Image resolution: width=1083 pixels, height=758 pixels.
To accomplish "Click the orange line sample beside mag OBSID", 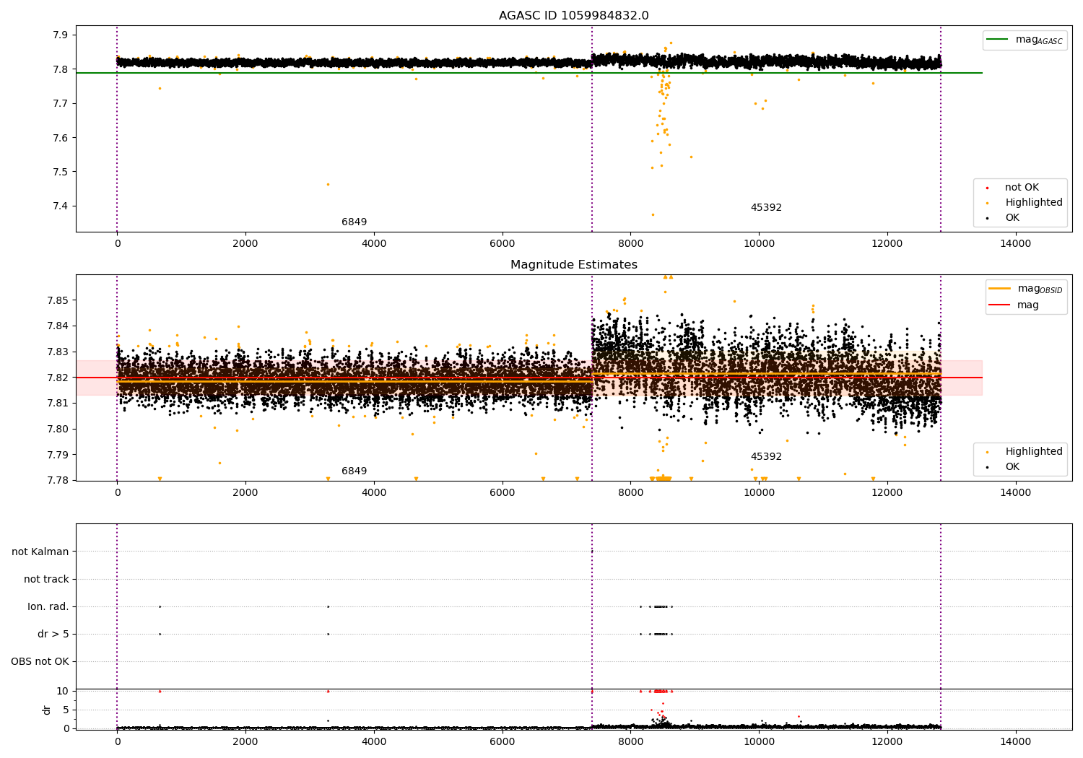I will click(x=1000, y=289).
